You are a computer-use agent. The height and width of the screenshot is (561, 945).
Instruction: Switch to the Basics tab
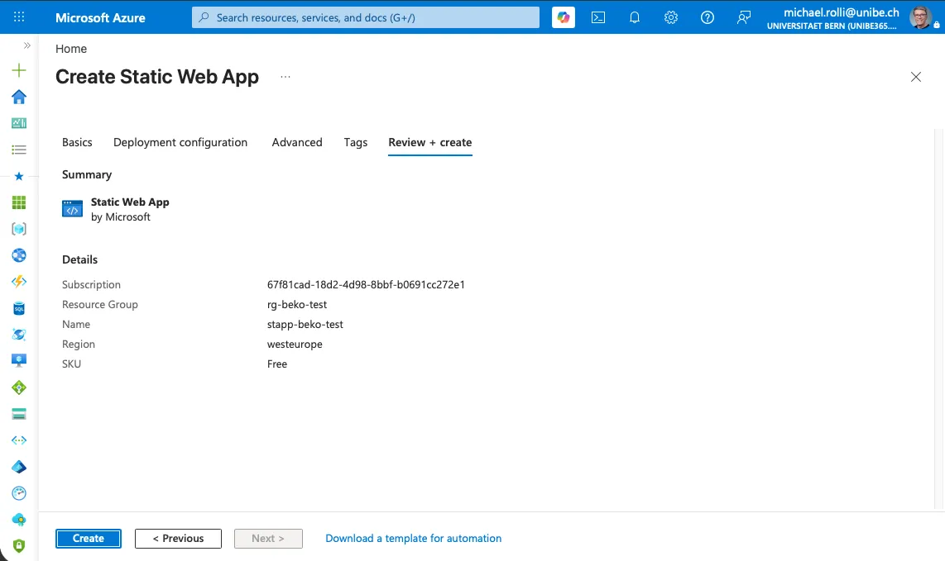(77, 143)
